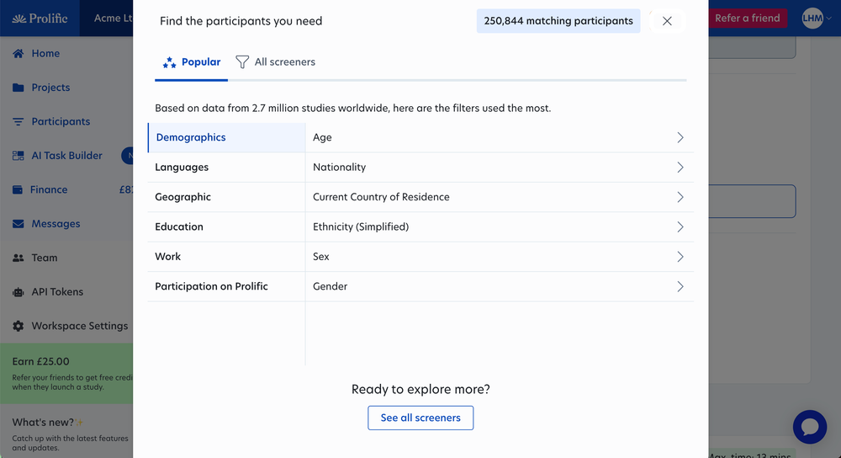Click the Earn £25.00 referral banner
The width and height of the screenshot is (841, 458).
[x=66, y=374]
